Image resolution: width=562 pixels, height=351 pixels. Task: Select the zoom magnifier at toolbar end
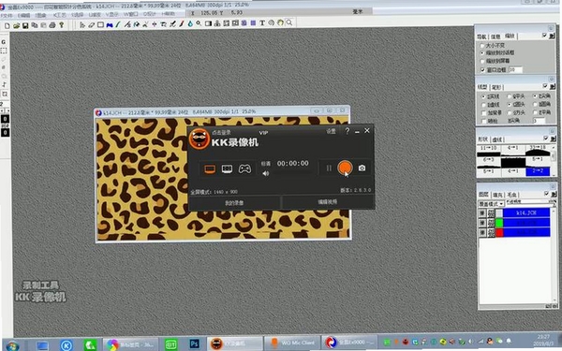coord(288,22)
